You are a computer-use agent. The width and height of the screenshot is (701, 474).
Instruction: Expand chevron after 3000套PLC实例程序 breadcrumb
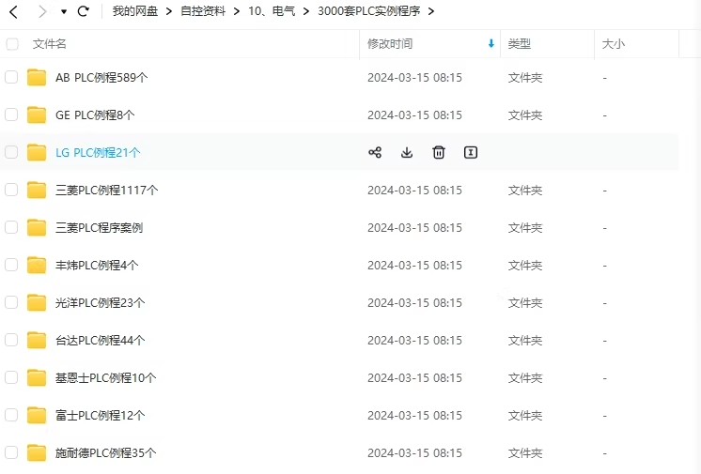431,11
